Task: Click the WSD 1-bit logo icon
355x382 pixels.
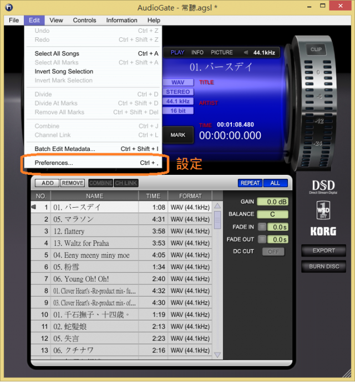Action: [323, 210]
